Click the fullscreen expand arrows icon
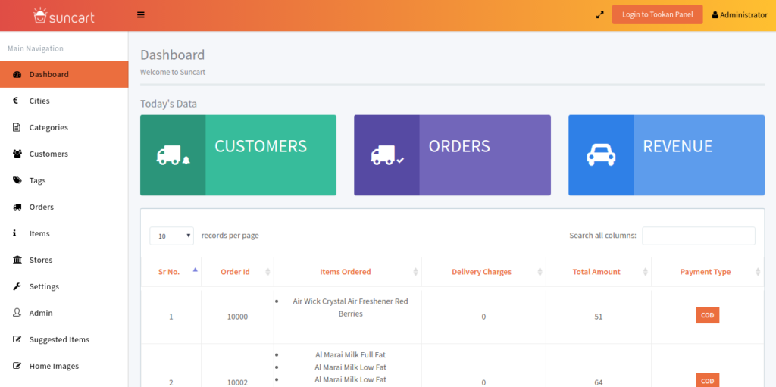The height and width of the screenshot is (387, 776). point(599,14)
